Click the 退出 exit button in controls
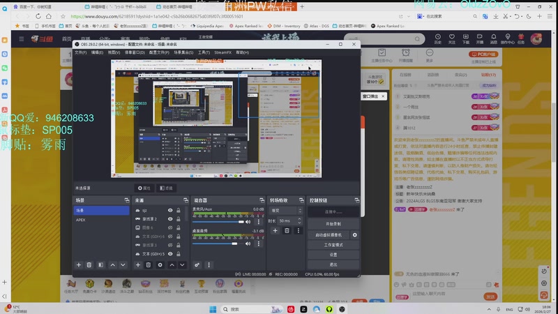Image resolution: width=558 pixels, height=314 pixels. (333, 264)
